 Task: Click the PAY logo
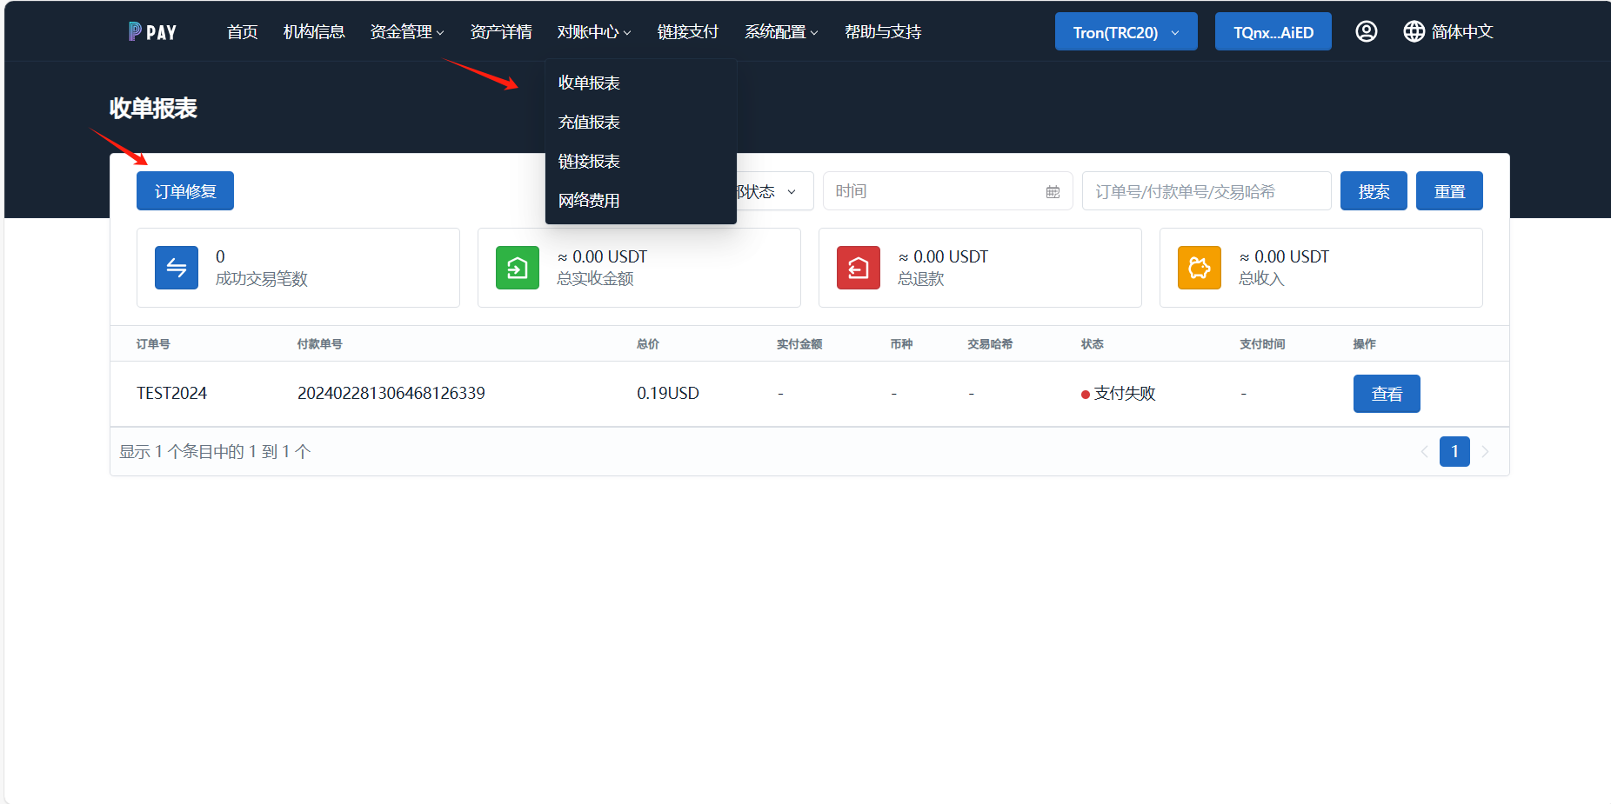pos(152,32)
